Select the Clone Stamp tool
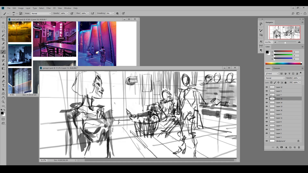 click(x=3, y=56)
